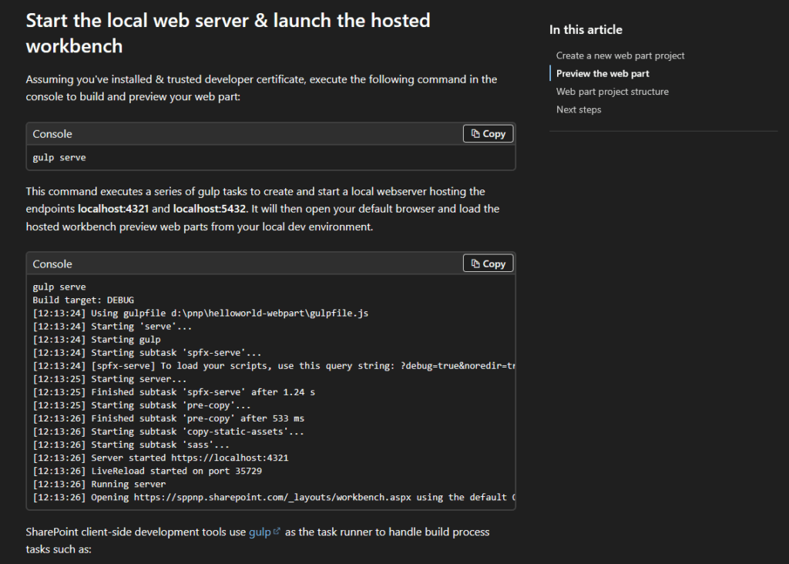Click the 'Opening https://sppnp.sharepoint.com' output line

[274, 497]
